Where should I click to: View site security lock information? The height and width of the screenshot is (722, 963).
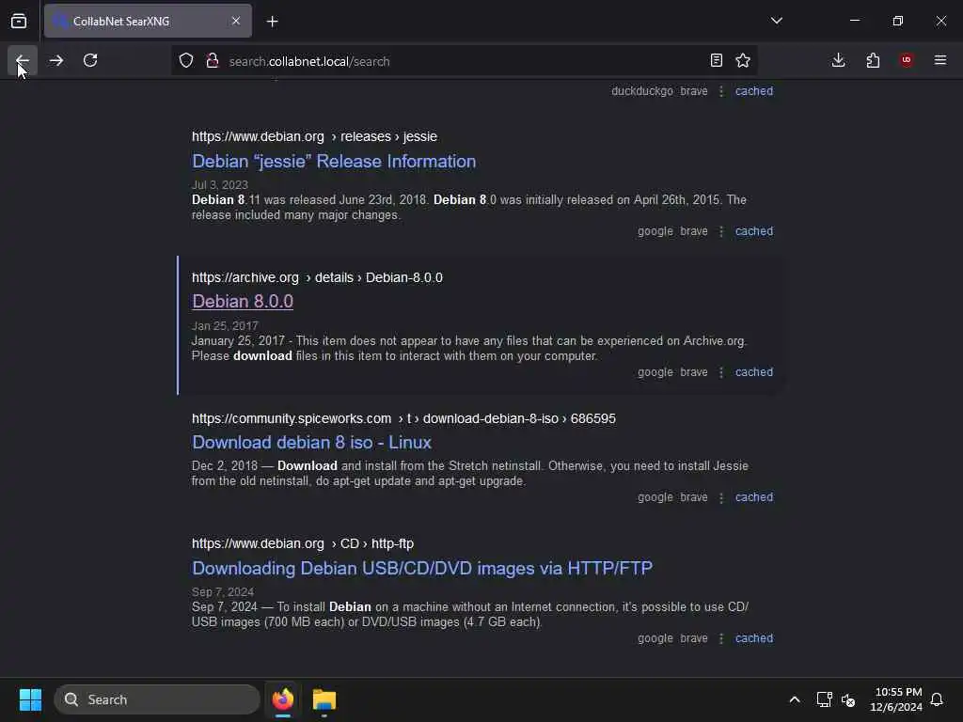click(x=212, y=61)
